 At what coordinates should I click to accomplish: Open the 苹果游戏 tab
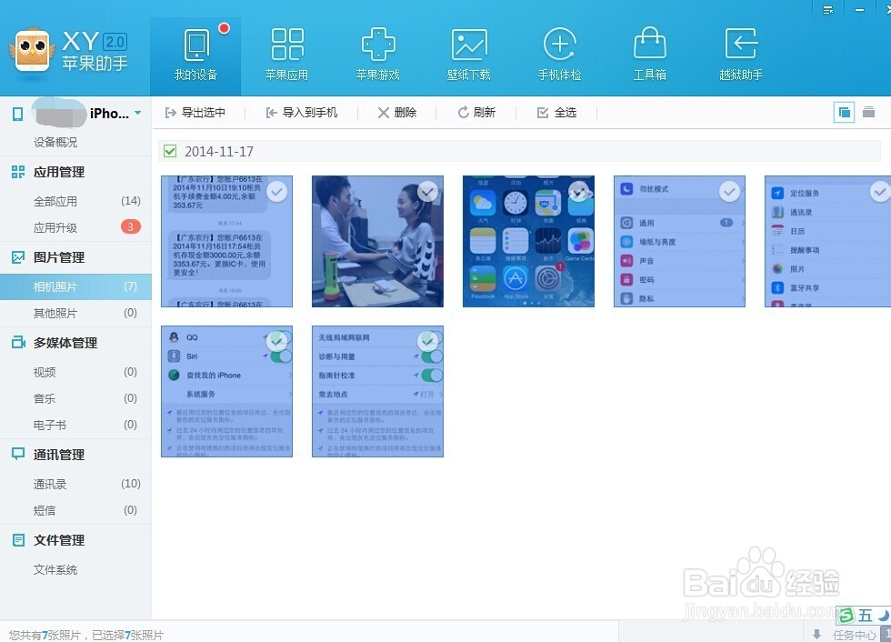tap(378, 55)
